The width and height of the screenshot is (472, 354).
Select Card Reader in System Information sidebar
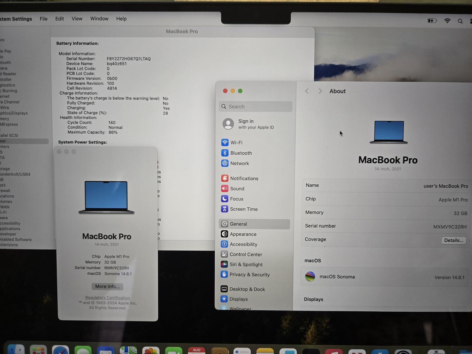[x=8, y=74]
